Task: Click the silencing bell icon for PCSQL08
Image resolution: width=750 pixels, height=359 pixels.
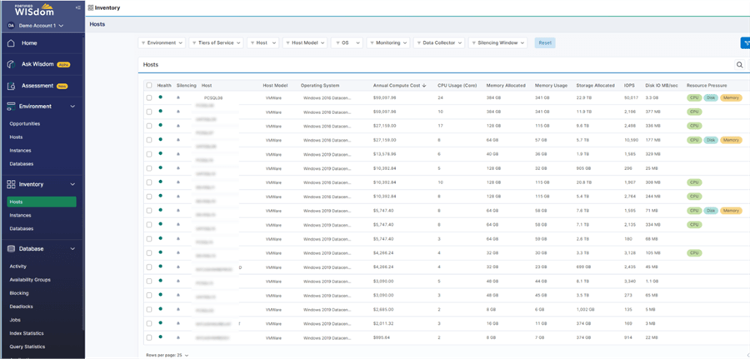Action: 177,97
